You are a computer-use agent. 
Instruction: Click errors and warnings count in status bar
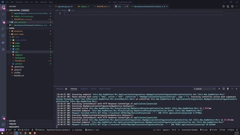[x=24, y=130]
